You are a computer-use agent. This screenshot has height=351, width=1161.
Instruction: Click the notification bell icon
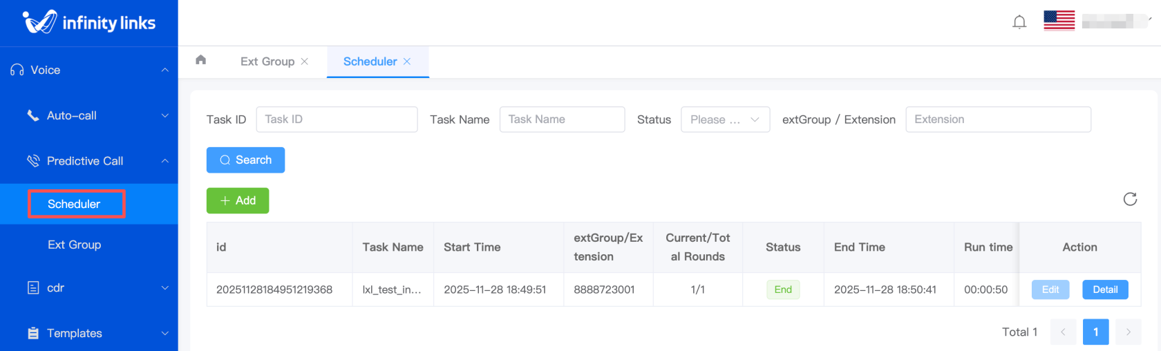[x=1019, y=22]
